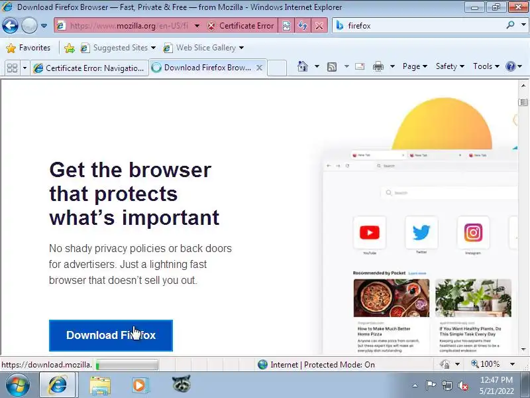The height and width of the screenshot is (398, 530).
Task: Open recent pages dropdown beside Forward
Action: coord(44,26)
